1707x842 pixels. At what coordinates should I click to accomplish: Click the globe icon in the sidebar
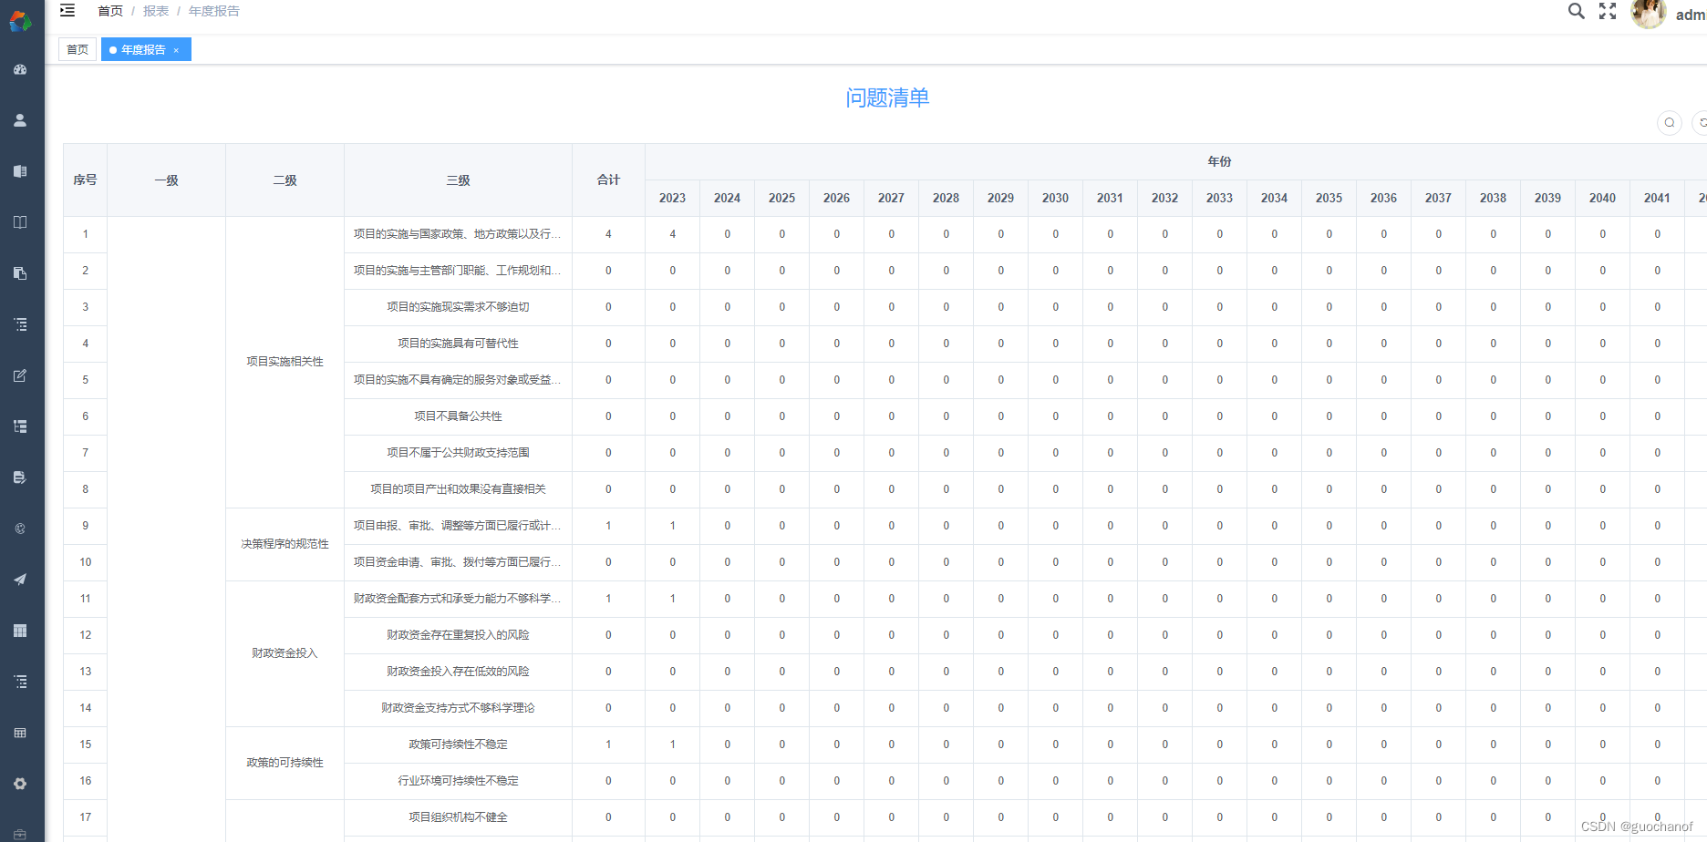[x=19, y=528]
